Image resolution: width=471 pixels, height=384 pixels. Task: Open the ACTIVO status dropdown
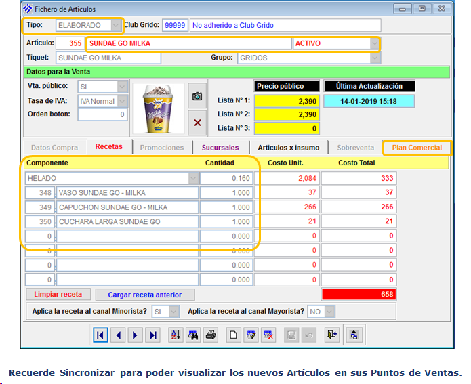click(x=375, y=43)
